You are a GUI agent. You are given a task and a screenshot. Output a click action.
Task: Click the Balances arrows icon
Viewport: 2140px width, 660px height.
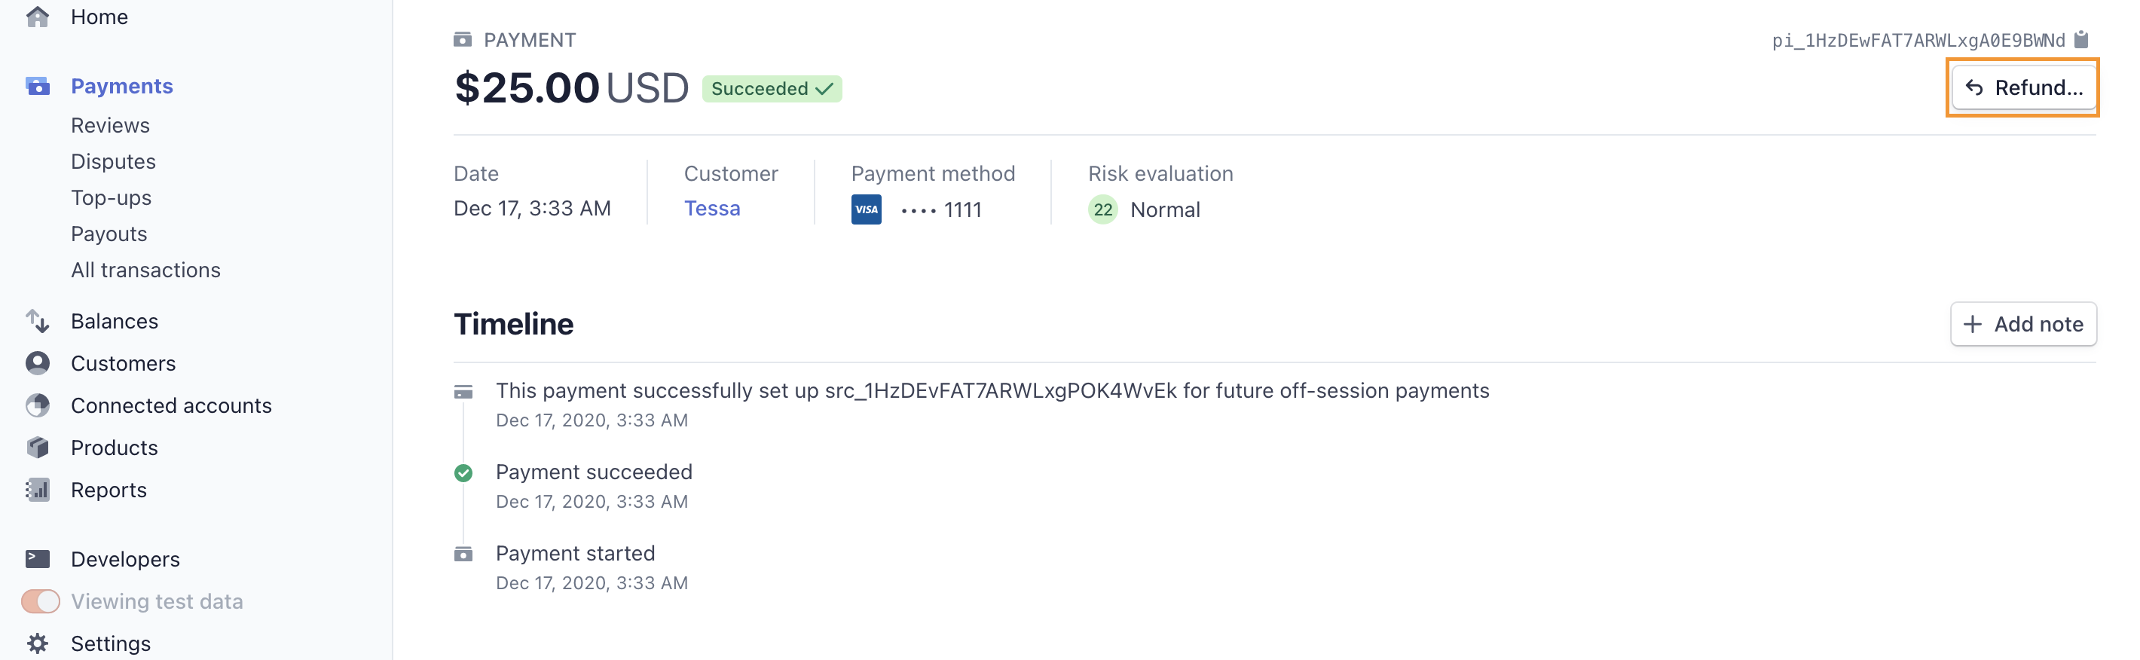38,321
